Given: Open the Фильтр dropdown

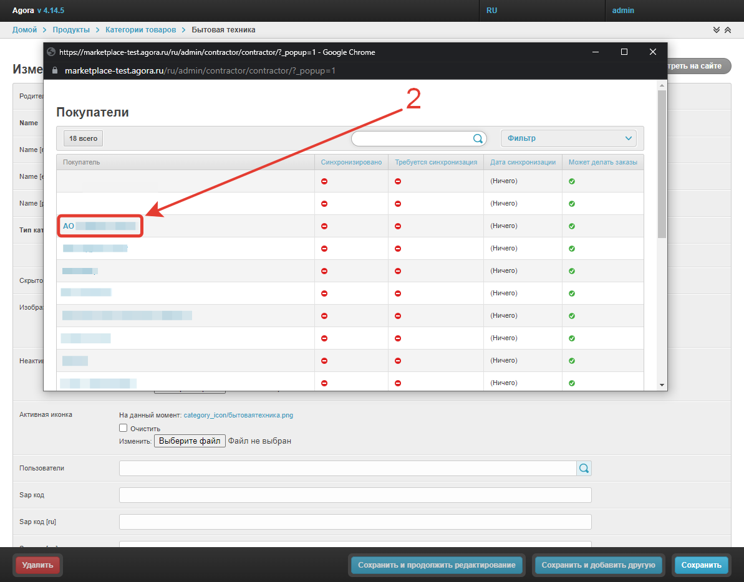Looking at the screenshot, I should 568,138.
